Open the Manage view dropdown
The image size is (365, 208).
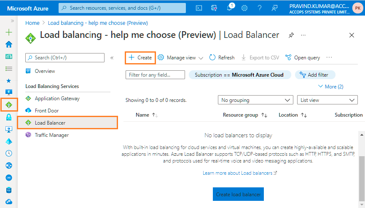180,58
